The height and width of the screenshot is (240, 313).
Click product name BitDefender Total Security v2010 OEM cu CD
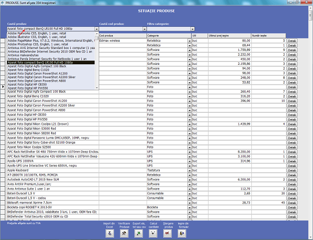[x=38, y=216]
